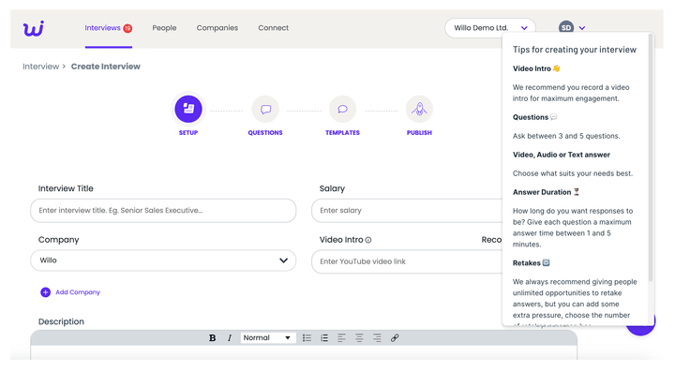Toggle bold formatting in Description toolbar
The height and width of the screenshot is (372, 675).
point(212,338)
